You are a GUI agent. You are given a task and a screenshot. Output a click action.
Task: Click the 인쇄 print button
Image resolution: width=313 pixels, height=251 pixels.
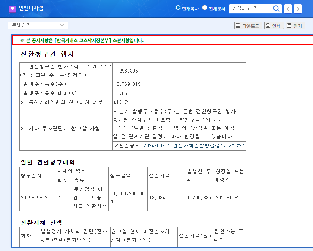[x=274, y=25]
